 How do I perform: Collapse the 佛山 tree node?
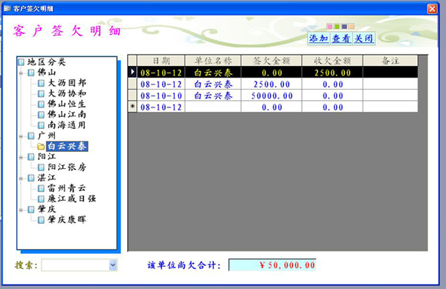21,73
